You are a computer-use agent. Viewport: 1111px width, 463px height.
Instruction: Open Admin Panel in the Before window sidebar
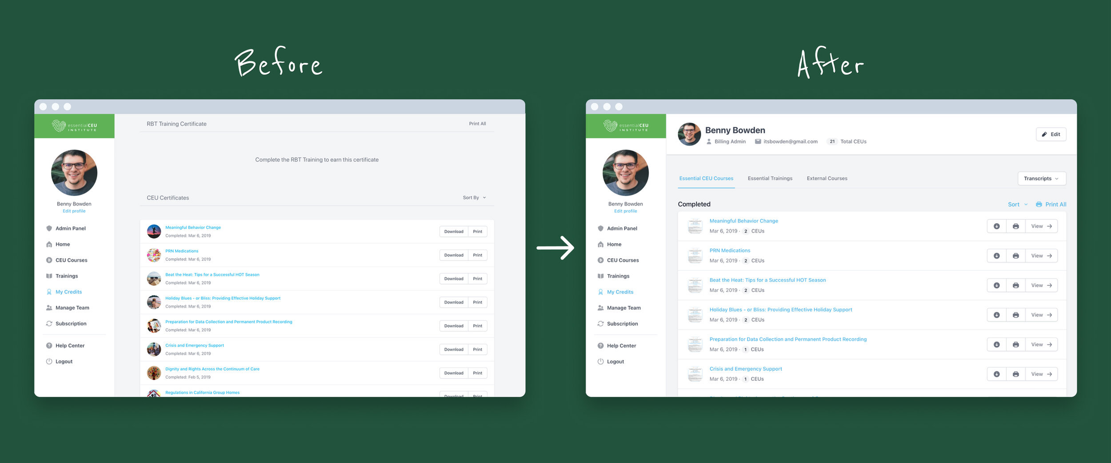[71, 229]
